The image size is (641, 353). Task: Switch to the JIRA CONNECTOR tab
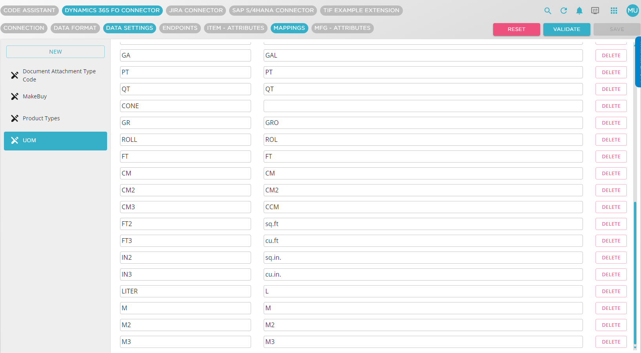click(x=196, y=11)
